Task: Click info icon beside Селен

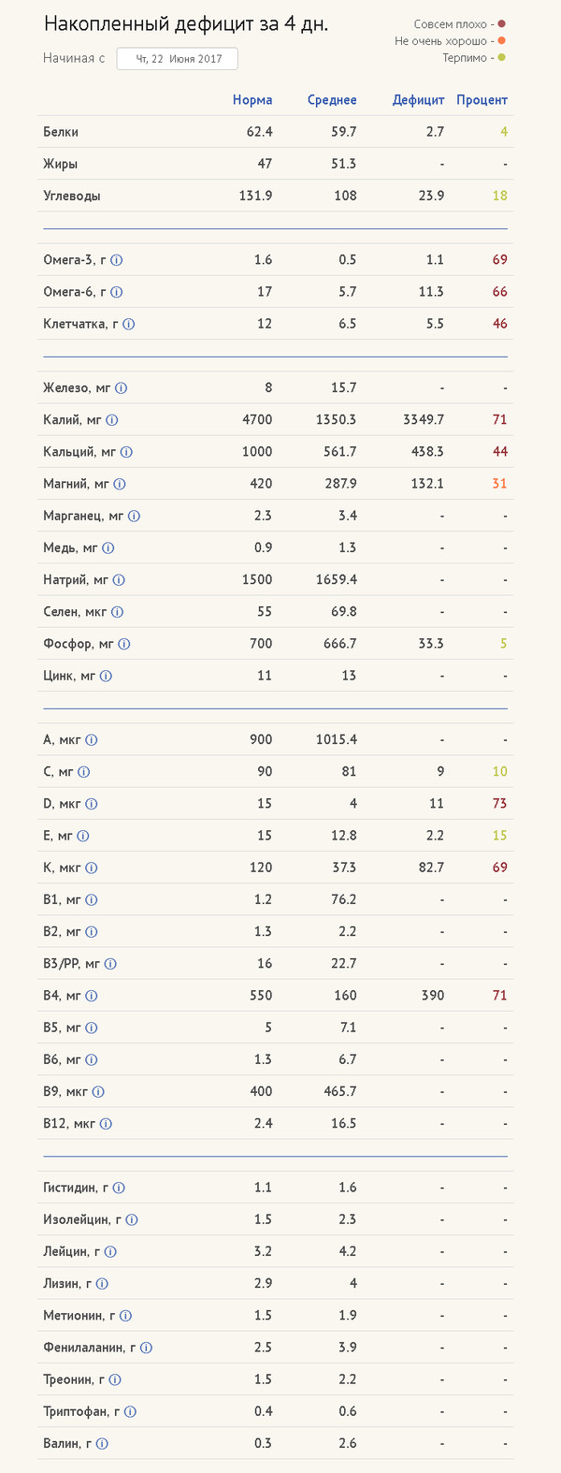Action: 117,612
